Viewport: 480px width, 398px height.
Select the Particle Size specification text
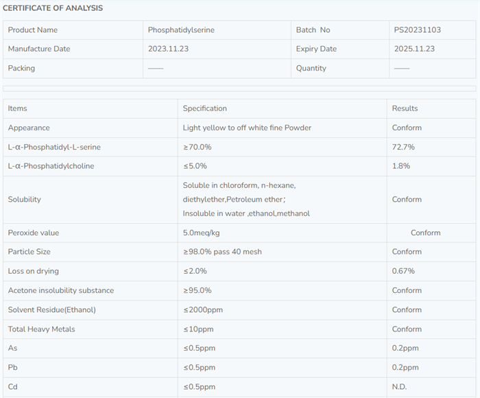tap(222, 252)
